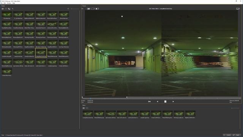This screenshot has width=243, height=137.
Task: Click the presets panel vertical scrollbar
Action: (x=79, y=70)
